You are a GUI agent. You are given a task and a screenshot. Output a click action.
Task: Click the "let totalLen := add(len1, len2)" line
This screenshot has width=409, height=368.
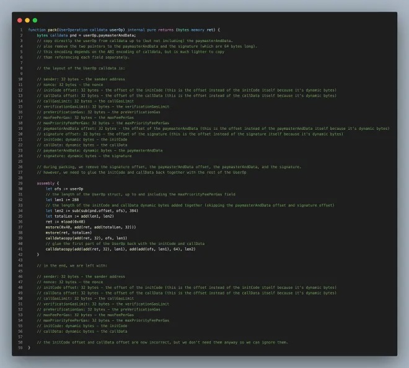point(79,216)
